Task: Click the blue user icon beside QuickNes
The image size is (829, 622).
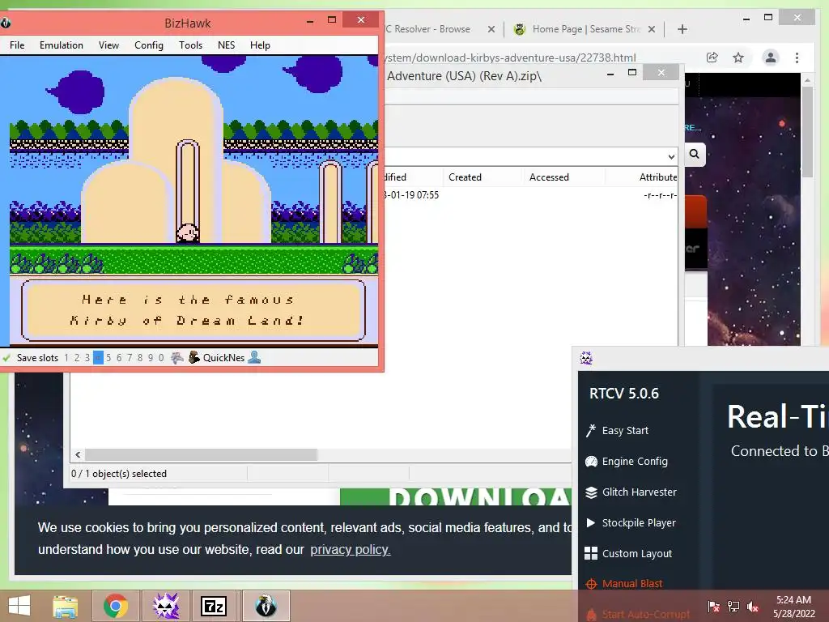Action: 254,357
